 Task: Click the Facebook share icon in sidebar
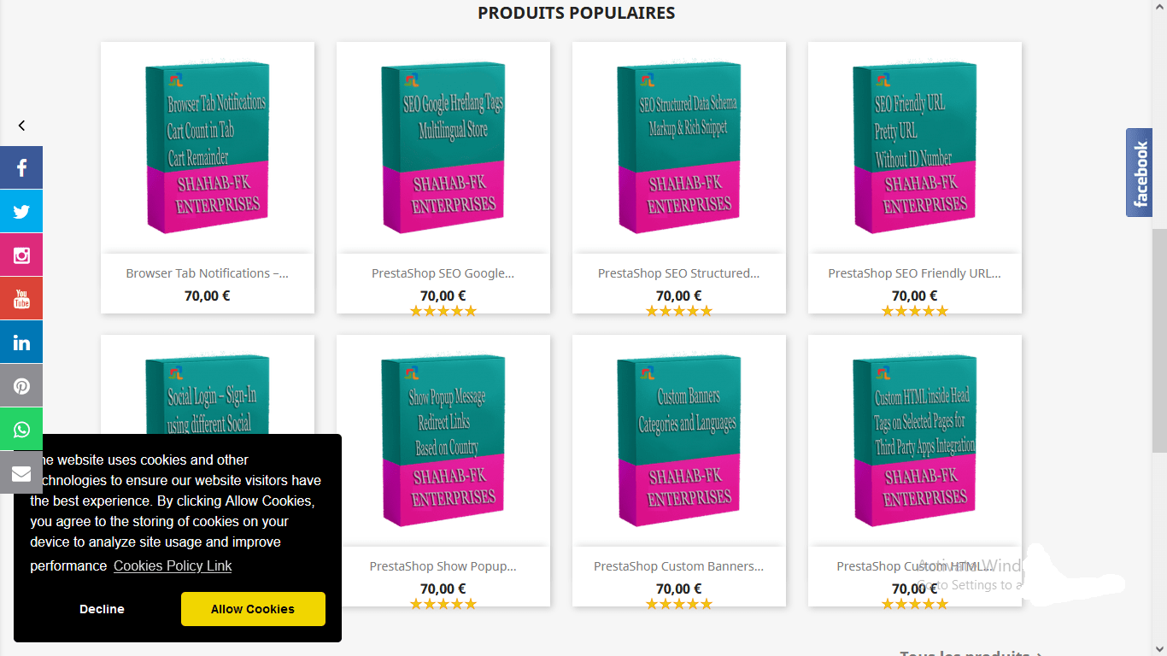[x=21, y=167]
